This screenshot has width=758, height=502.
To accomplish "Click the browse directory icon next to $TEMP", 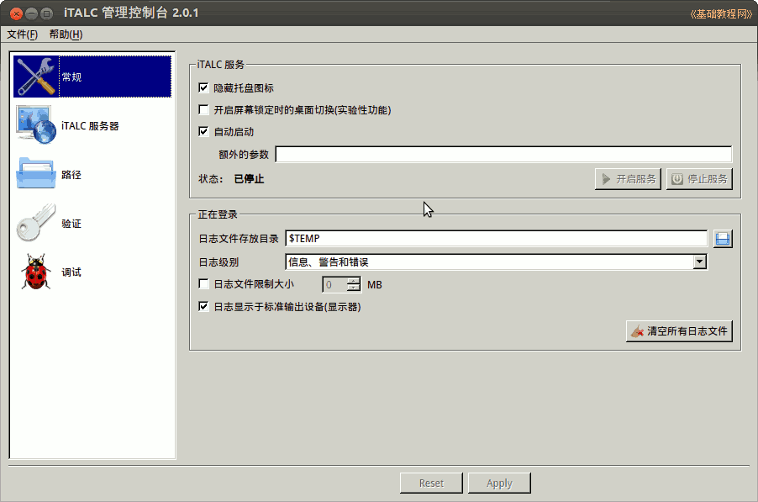I will coord(723,239).
